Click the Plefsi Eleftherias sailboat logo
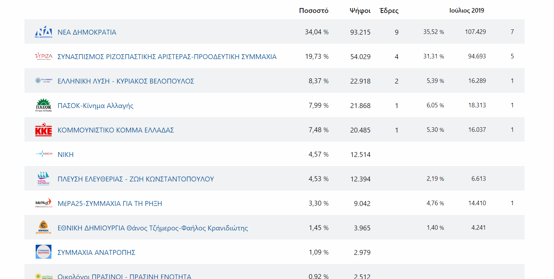 (x=43, y=178)
